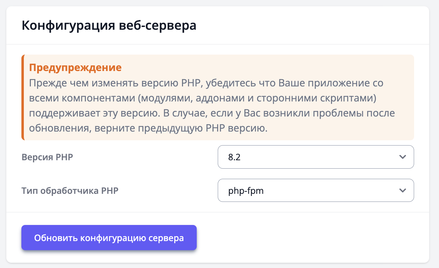Open the PHP handler type dropdown
Viewport: 439px width, 268px height.
point(316,191)
